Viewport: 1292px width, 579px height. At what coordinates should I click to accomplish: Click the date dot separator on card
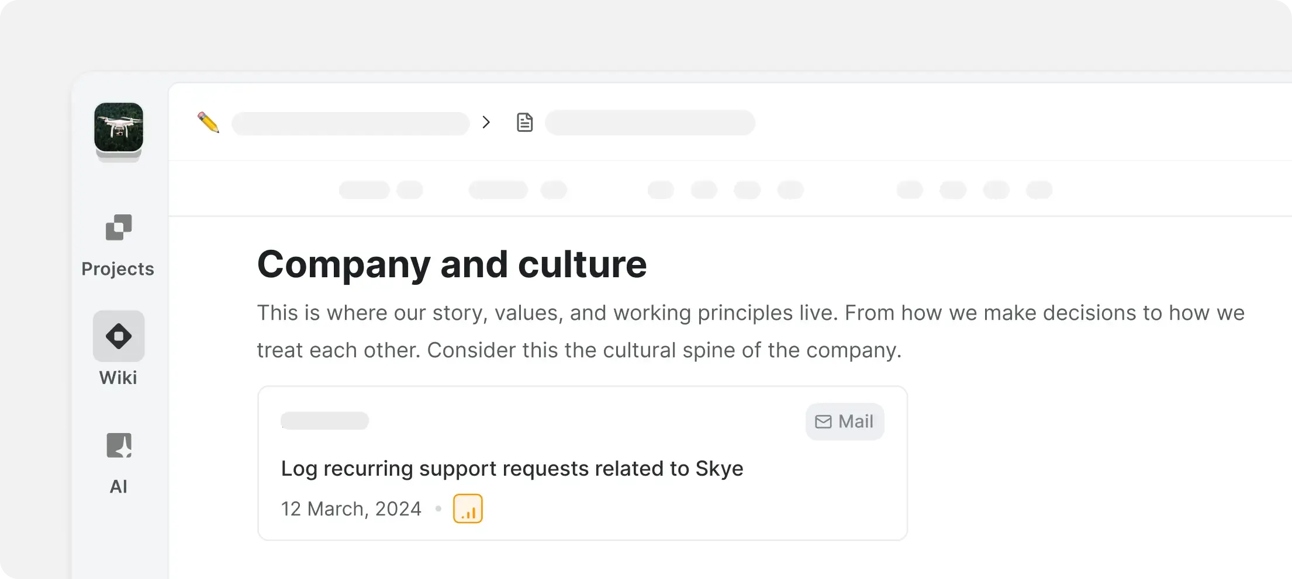pos(438,509)
